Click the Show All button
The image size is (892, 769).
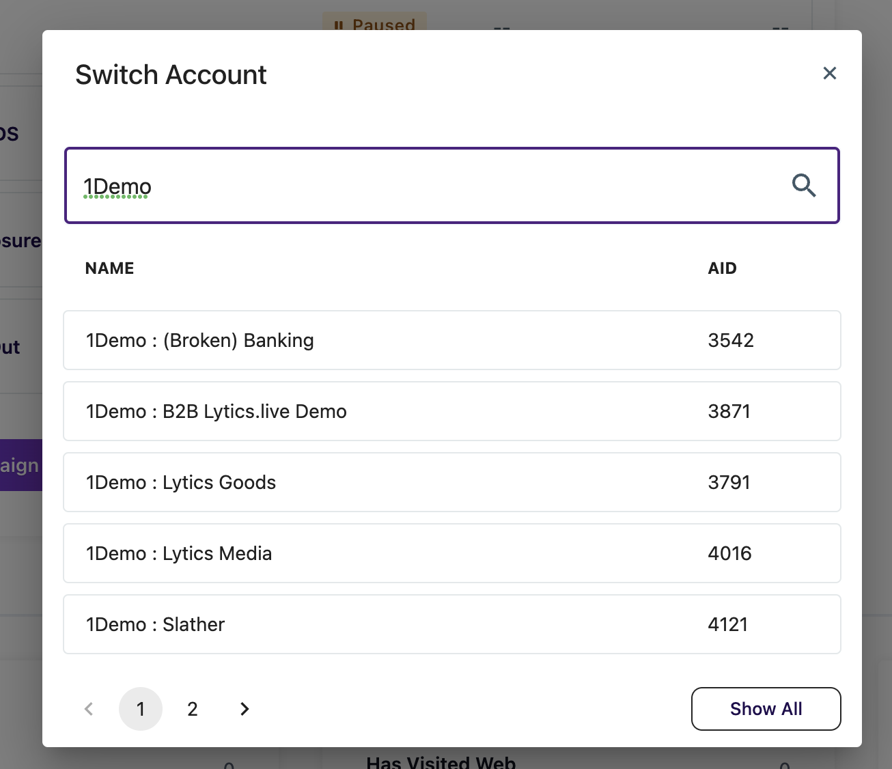click(x=766, y=709)
